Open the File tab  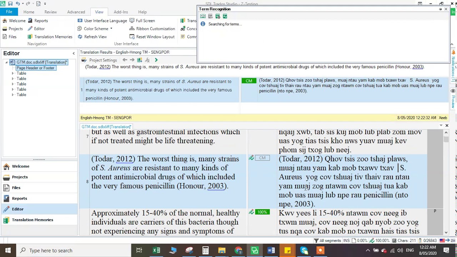[9, 12]
